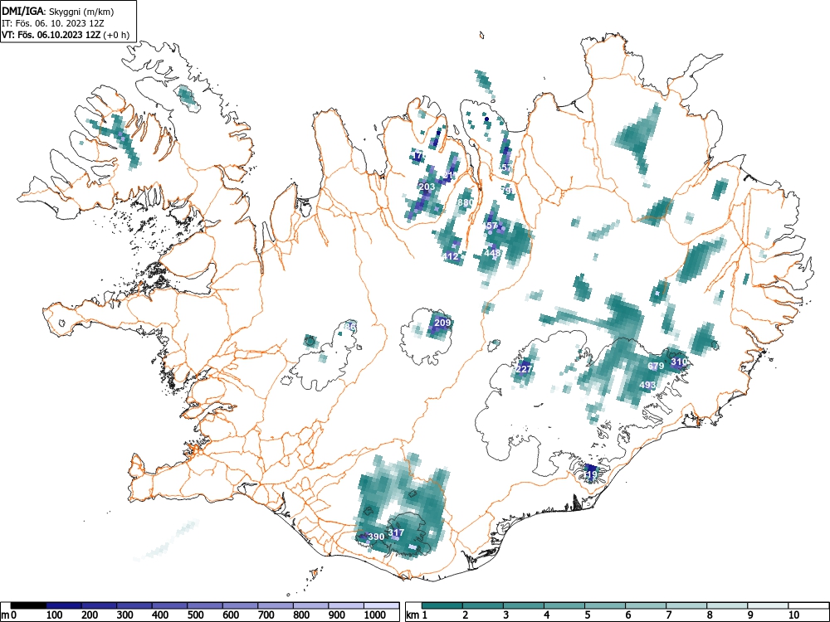This screenshot has width=830, height=622.
Task: Click the '6' tick label on the km scale
Action: point(627,615)
